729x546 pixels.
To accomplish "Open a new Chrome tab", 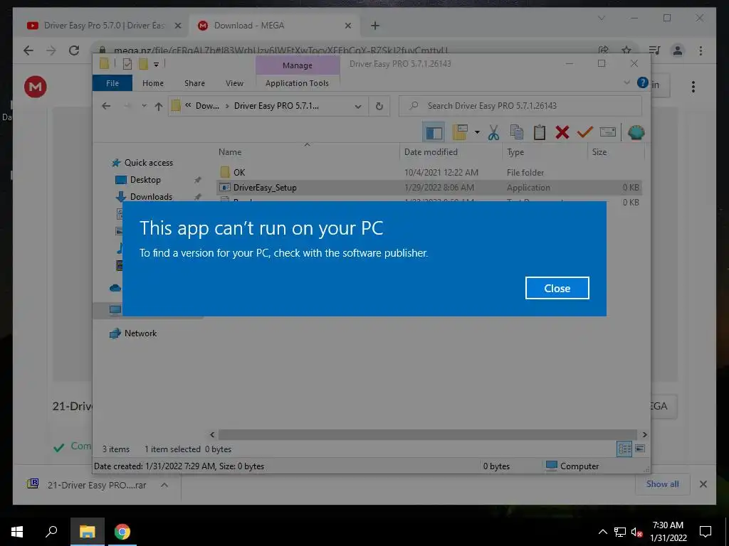I will coord(375,26).
